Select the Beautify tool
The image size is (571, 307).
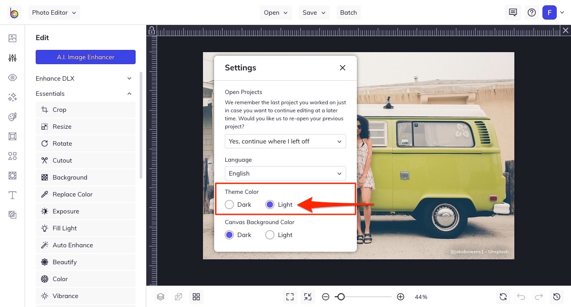pos(86,262)
